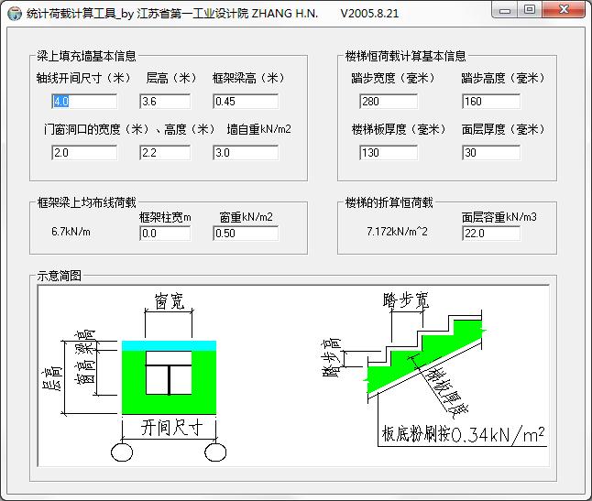Click the '开间尺寸' label in the diagram
This screenshot has width=592, height=501.
point(171,428)
